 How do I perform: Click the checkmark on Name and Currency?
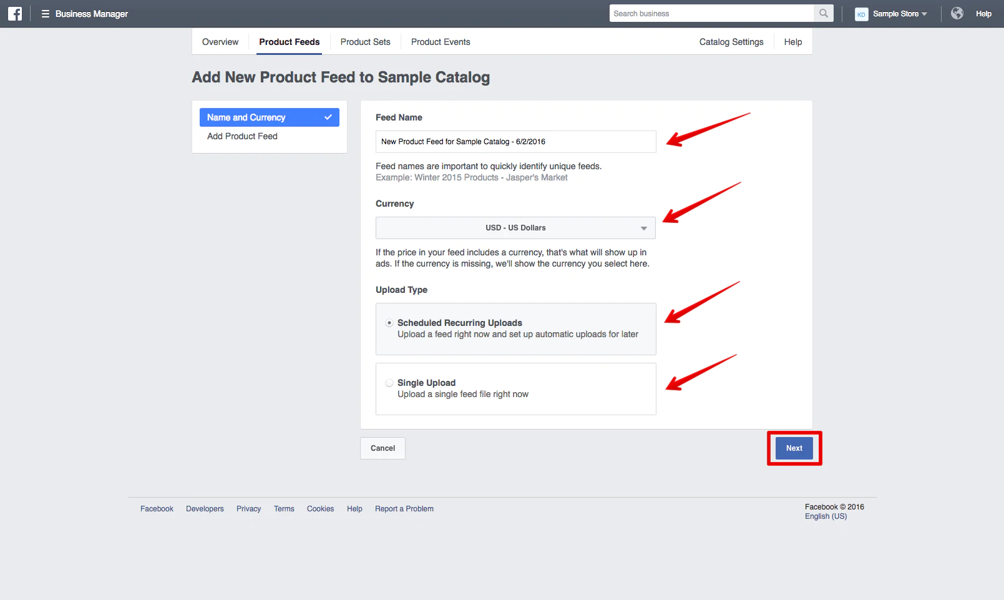click(x=328, y=117)
